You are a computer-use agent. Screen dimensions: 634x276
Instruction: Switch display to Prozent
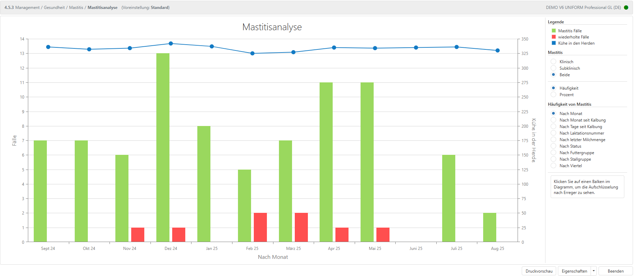pos(553,95)
